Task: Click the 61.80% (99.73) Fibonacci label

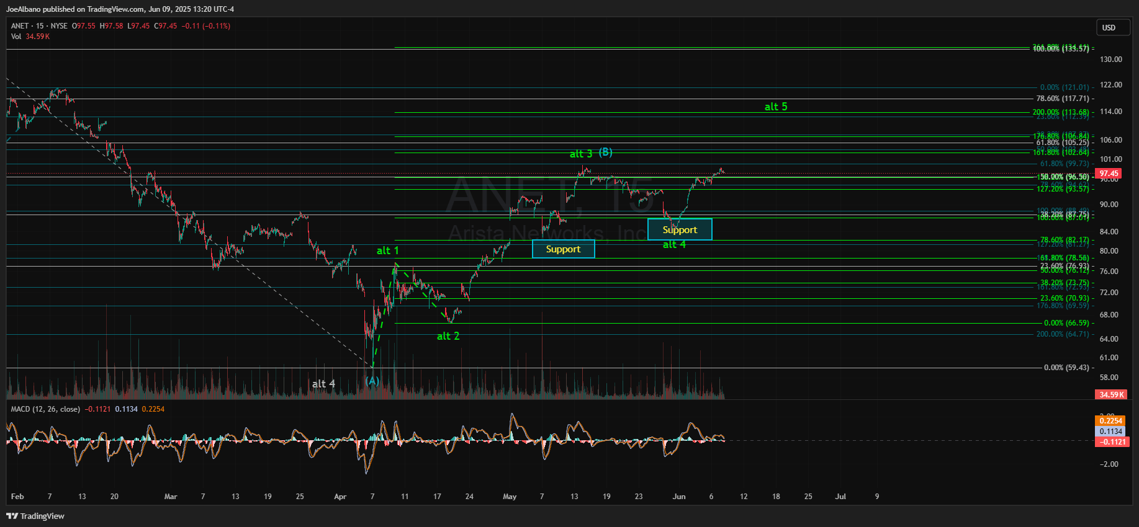Action: tap(1065, 164)
